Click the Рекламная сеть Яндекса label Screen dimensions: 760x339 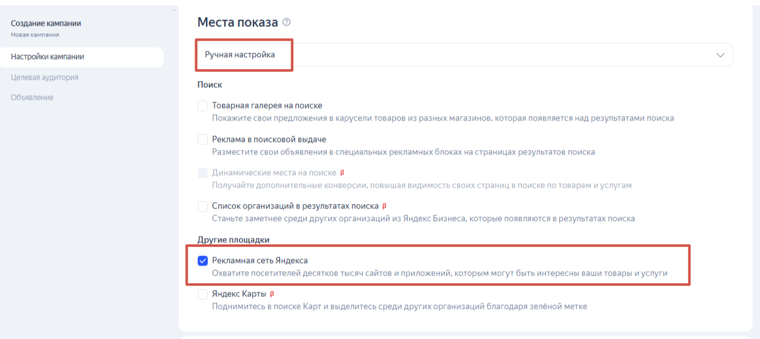click(x=260, y=261)
